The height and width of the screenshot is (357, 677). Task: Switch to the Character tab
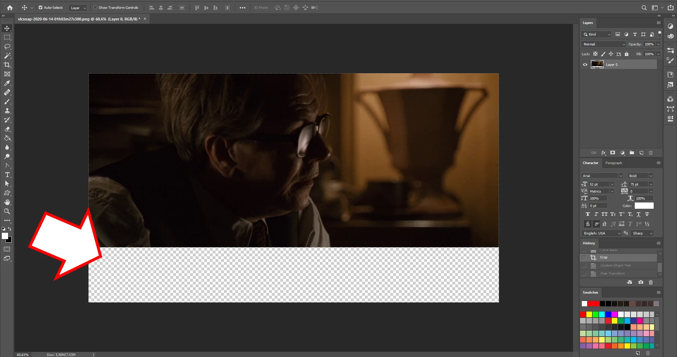tap(591, 163)
